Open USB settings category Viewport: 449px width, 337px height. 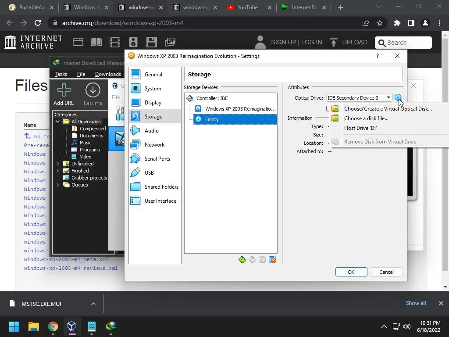[x=155, y=173]
